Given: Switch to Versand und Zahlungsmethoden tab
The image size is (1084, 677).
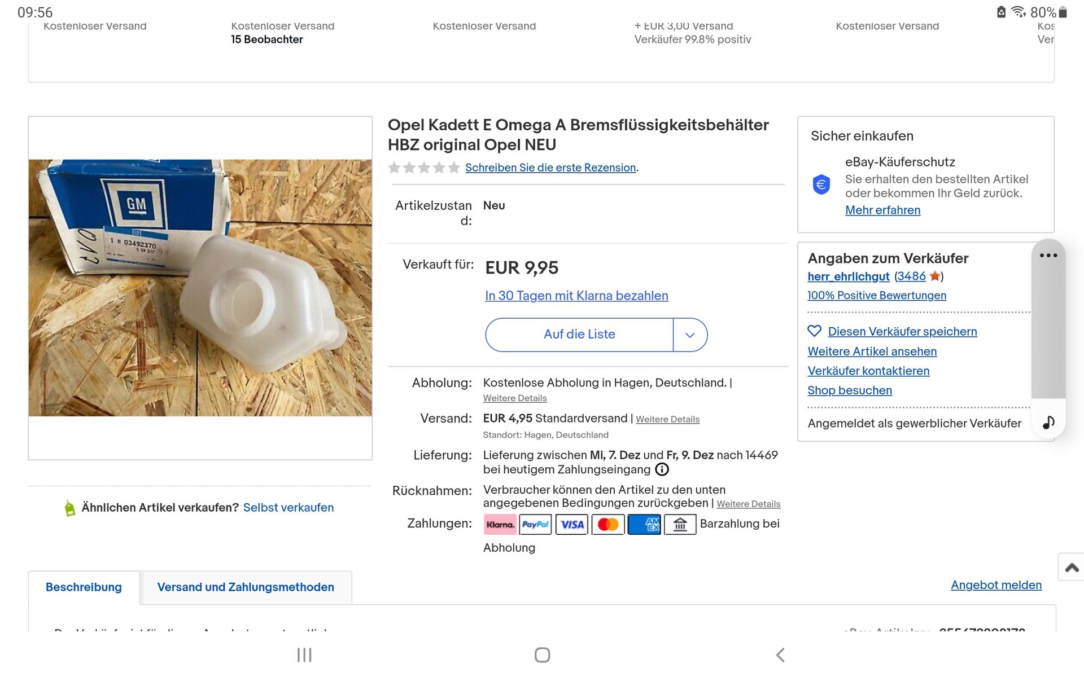Looking at the screenshot, I should 246,587.
